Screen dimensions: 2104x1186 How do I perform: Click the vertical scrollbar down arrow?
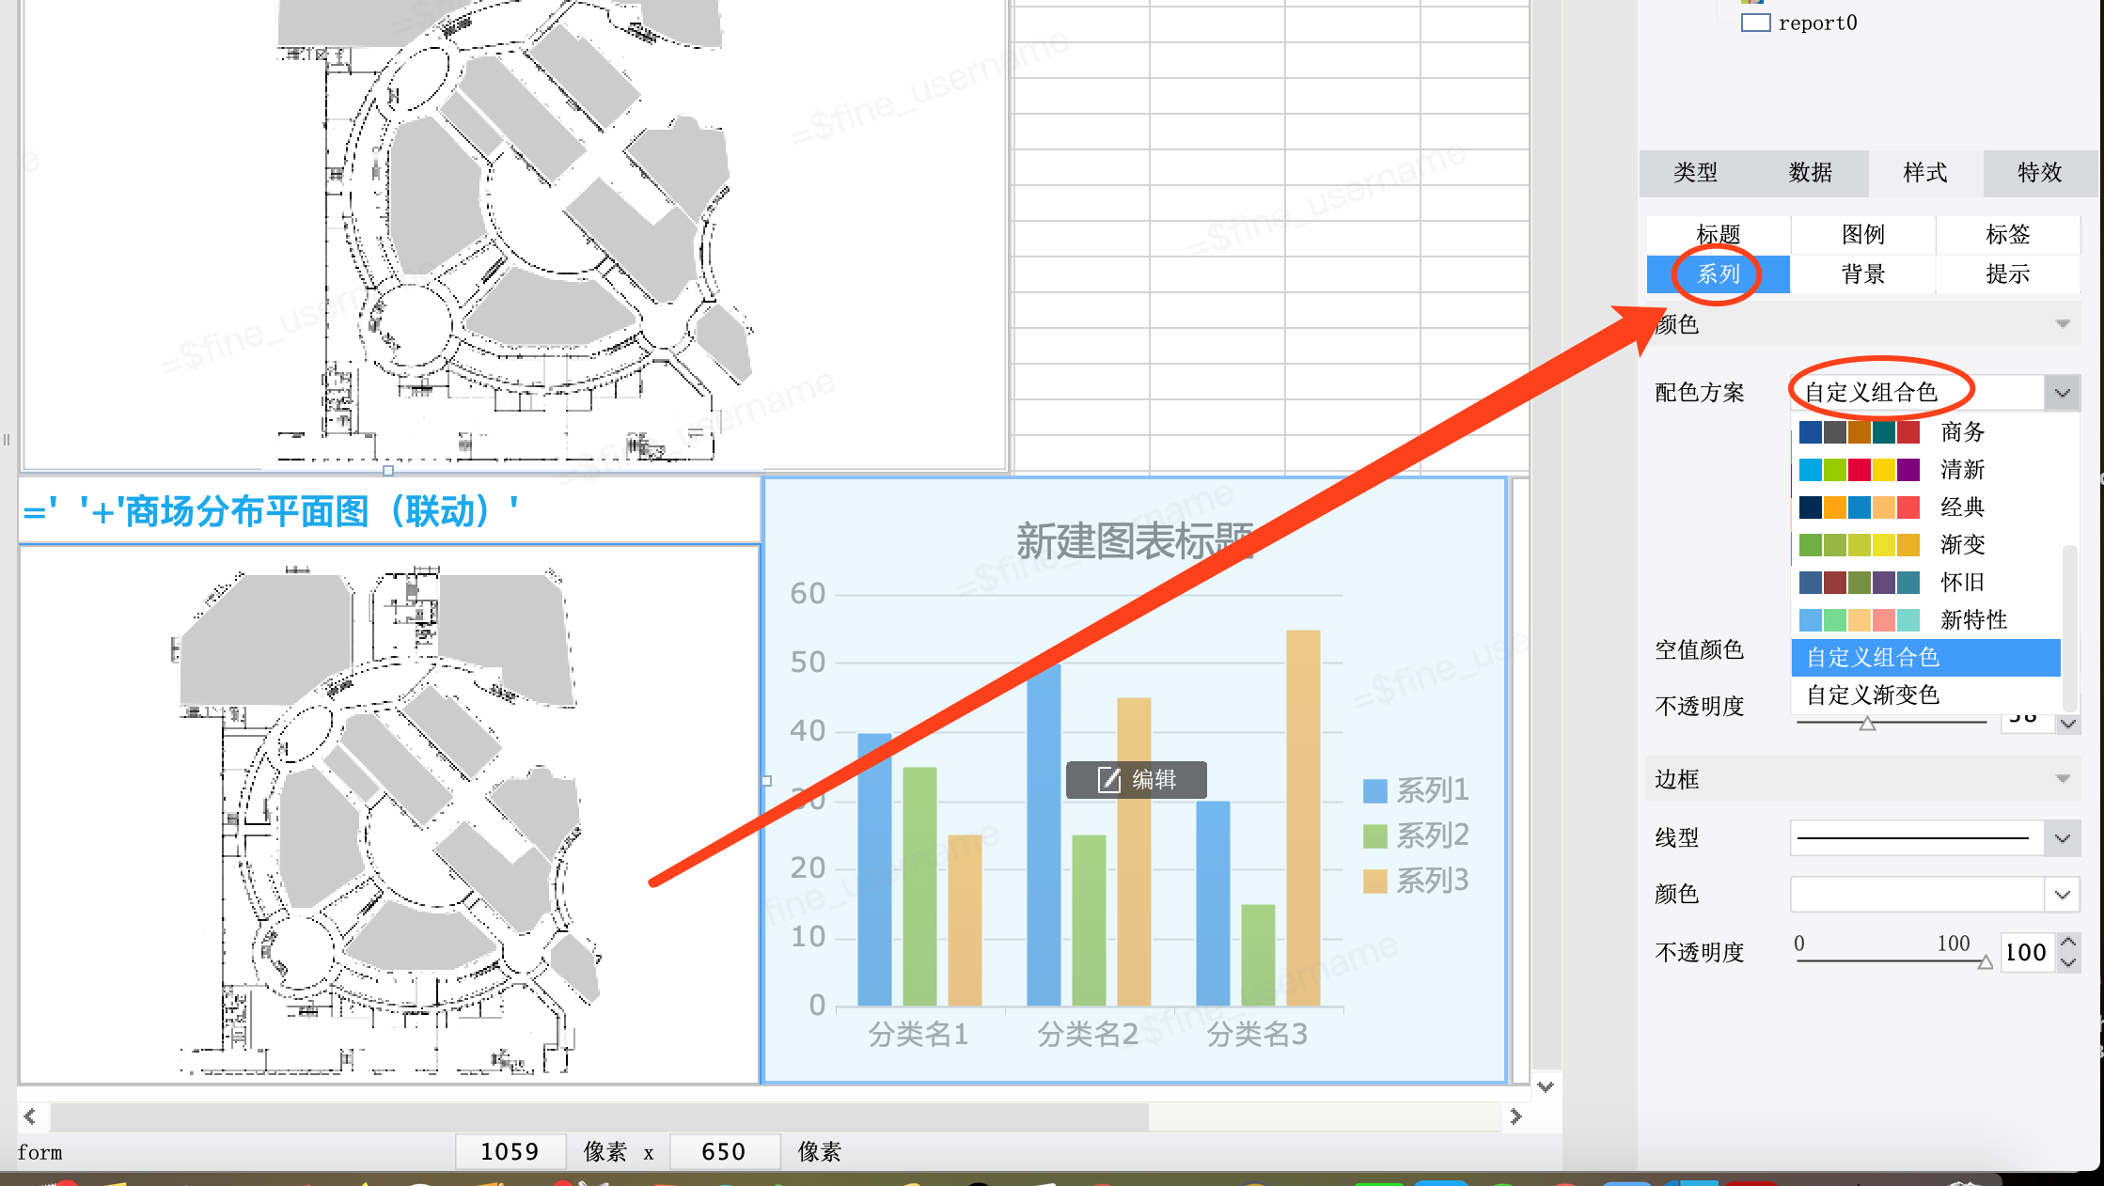(x=1546, y=1086)
